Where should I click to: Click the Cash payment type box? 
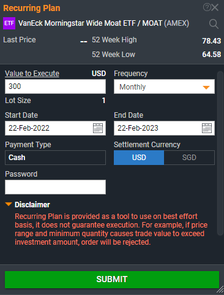click(x=55, y=158)
